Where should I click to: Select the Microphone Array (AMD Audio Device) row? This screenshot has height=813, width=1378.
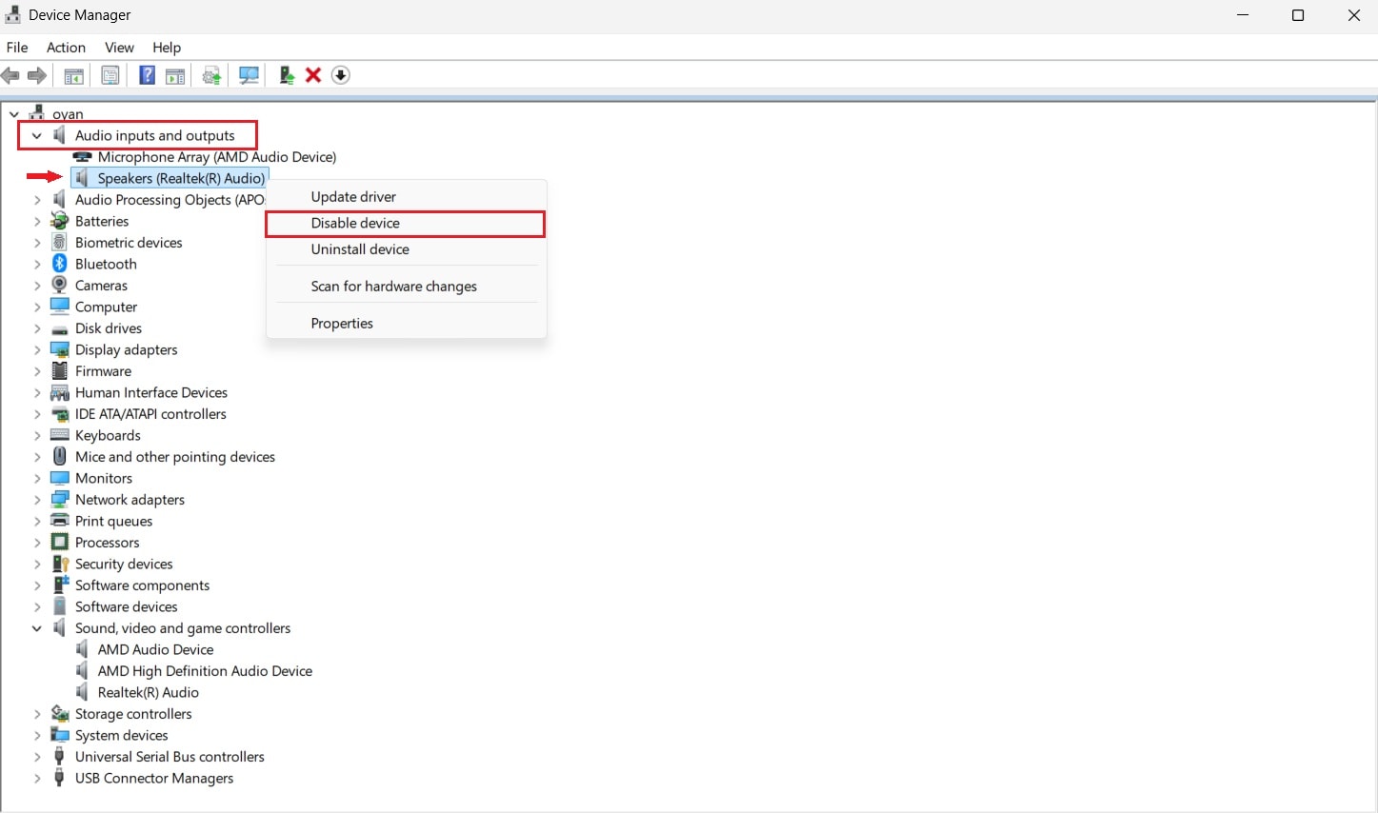[x=205, y=157]
